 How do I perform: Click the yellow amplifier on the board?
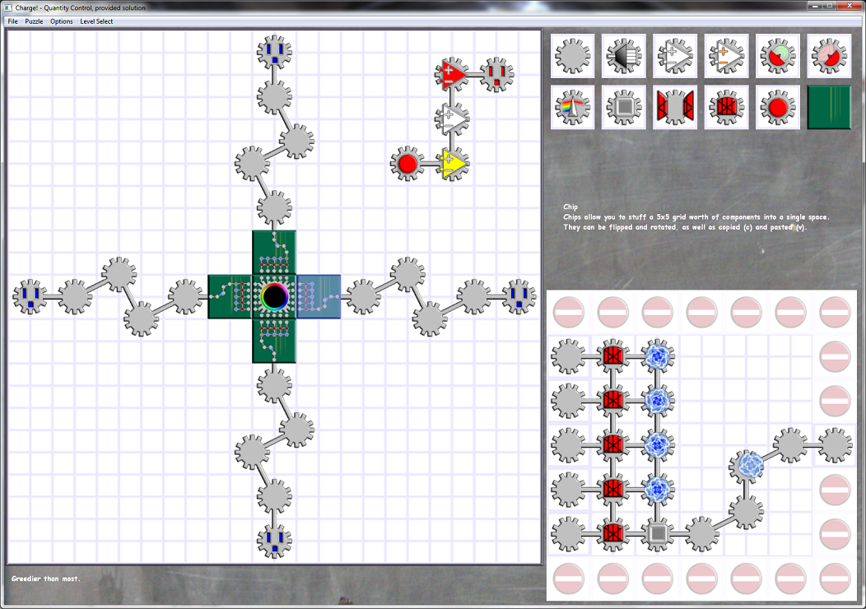451,164
